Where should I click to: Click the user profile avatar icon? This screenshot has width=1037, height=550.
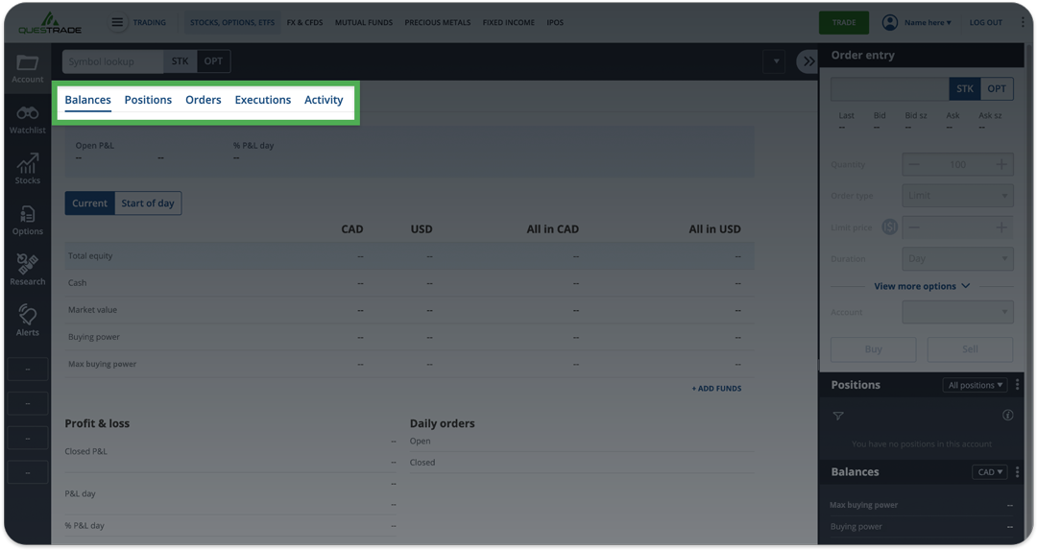(890, 22)
